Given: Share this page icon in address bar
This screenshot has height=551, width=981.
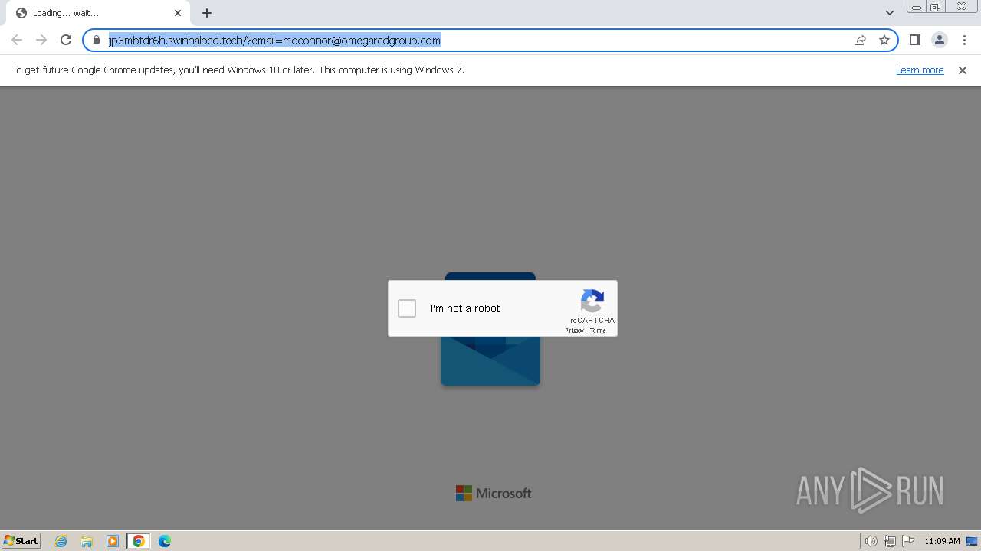Looking at the screenshot, I should point(860,40).
